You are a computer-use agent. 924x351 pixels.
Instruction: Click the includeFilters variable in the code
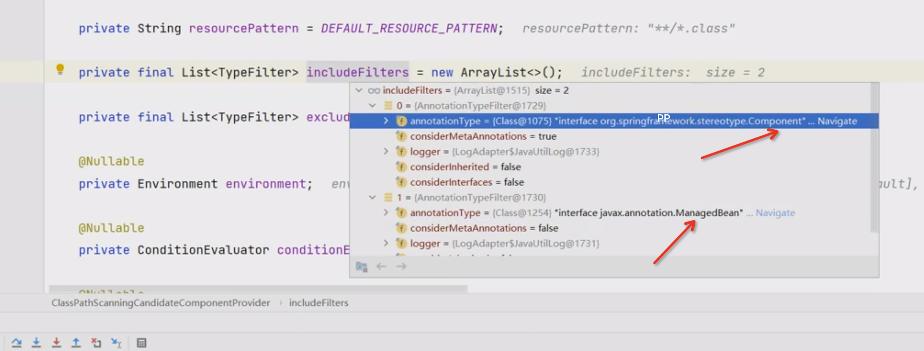click(x=358, y=73)
